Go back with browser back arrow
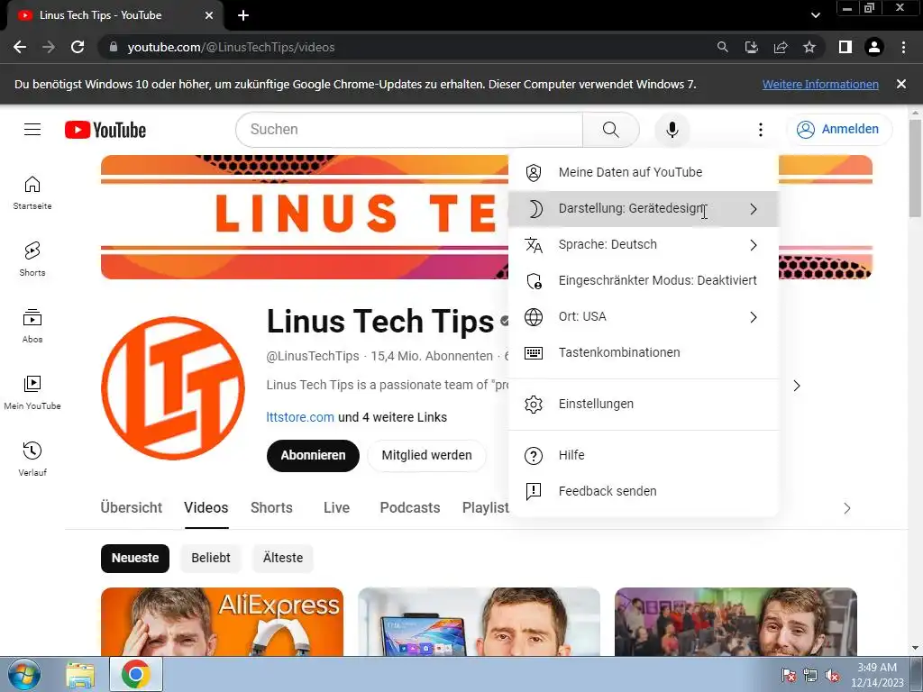The width and height of the screenshot is (923, 692). (x=20, y=47)
